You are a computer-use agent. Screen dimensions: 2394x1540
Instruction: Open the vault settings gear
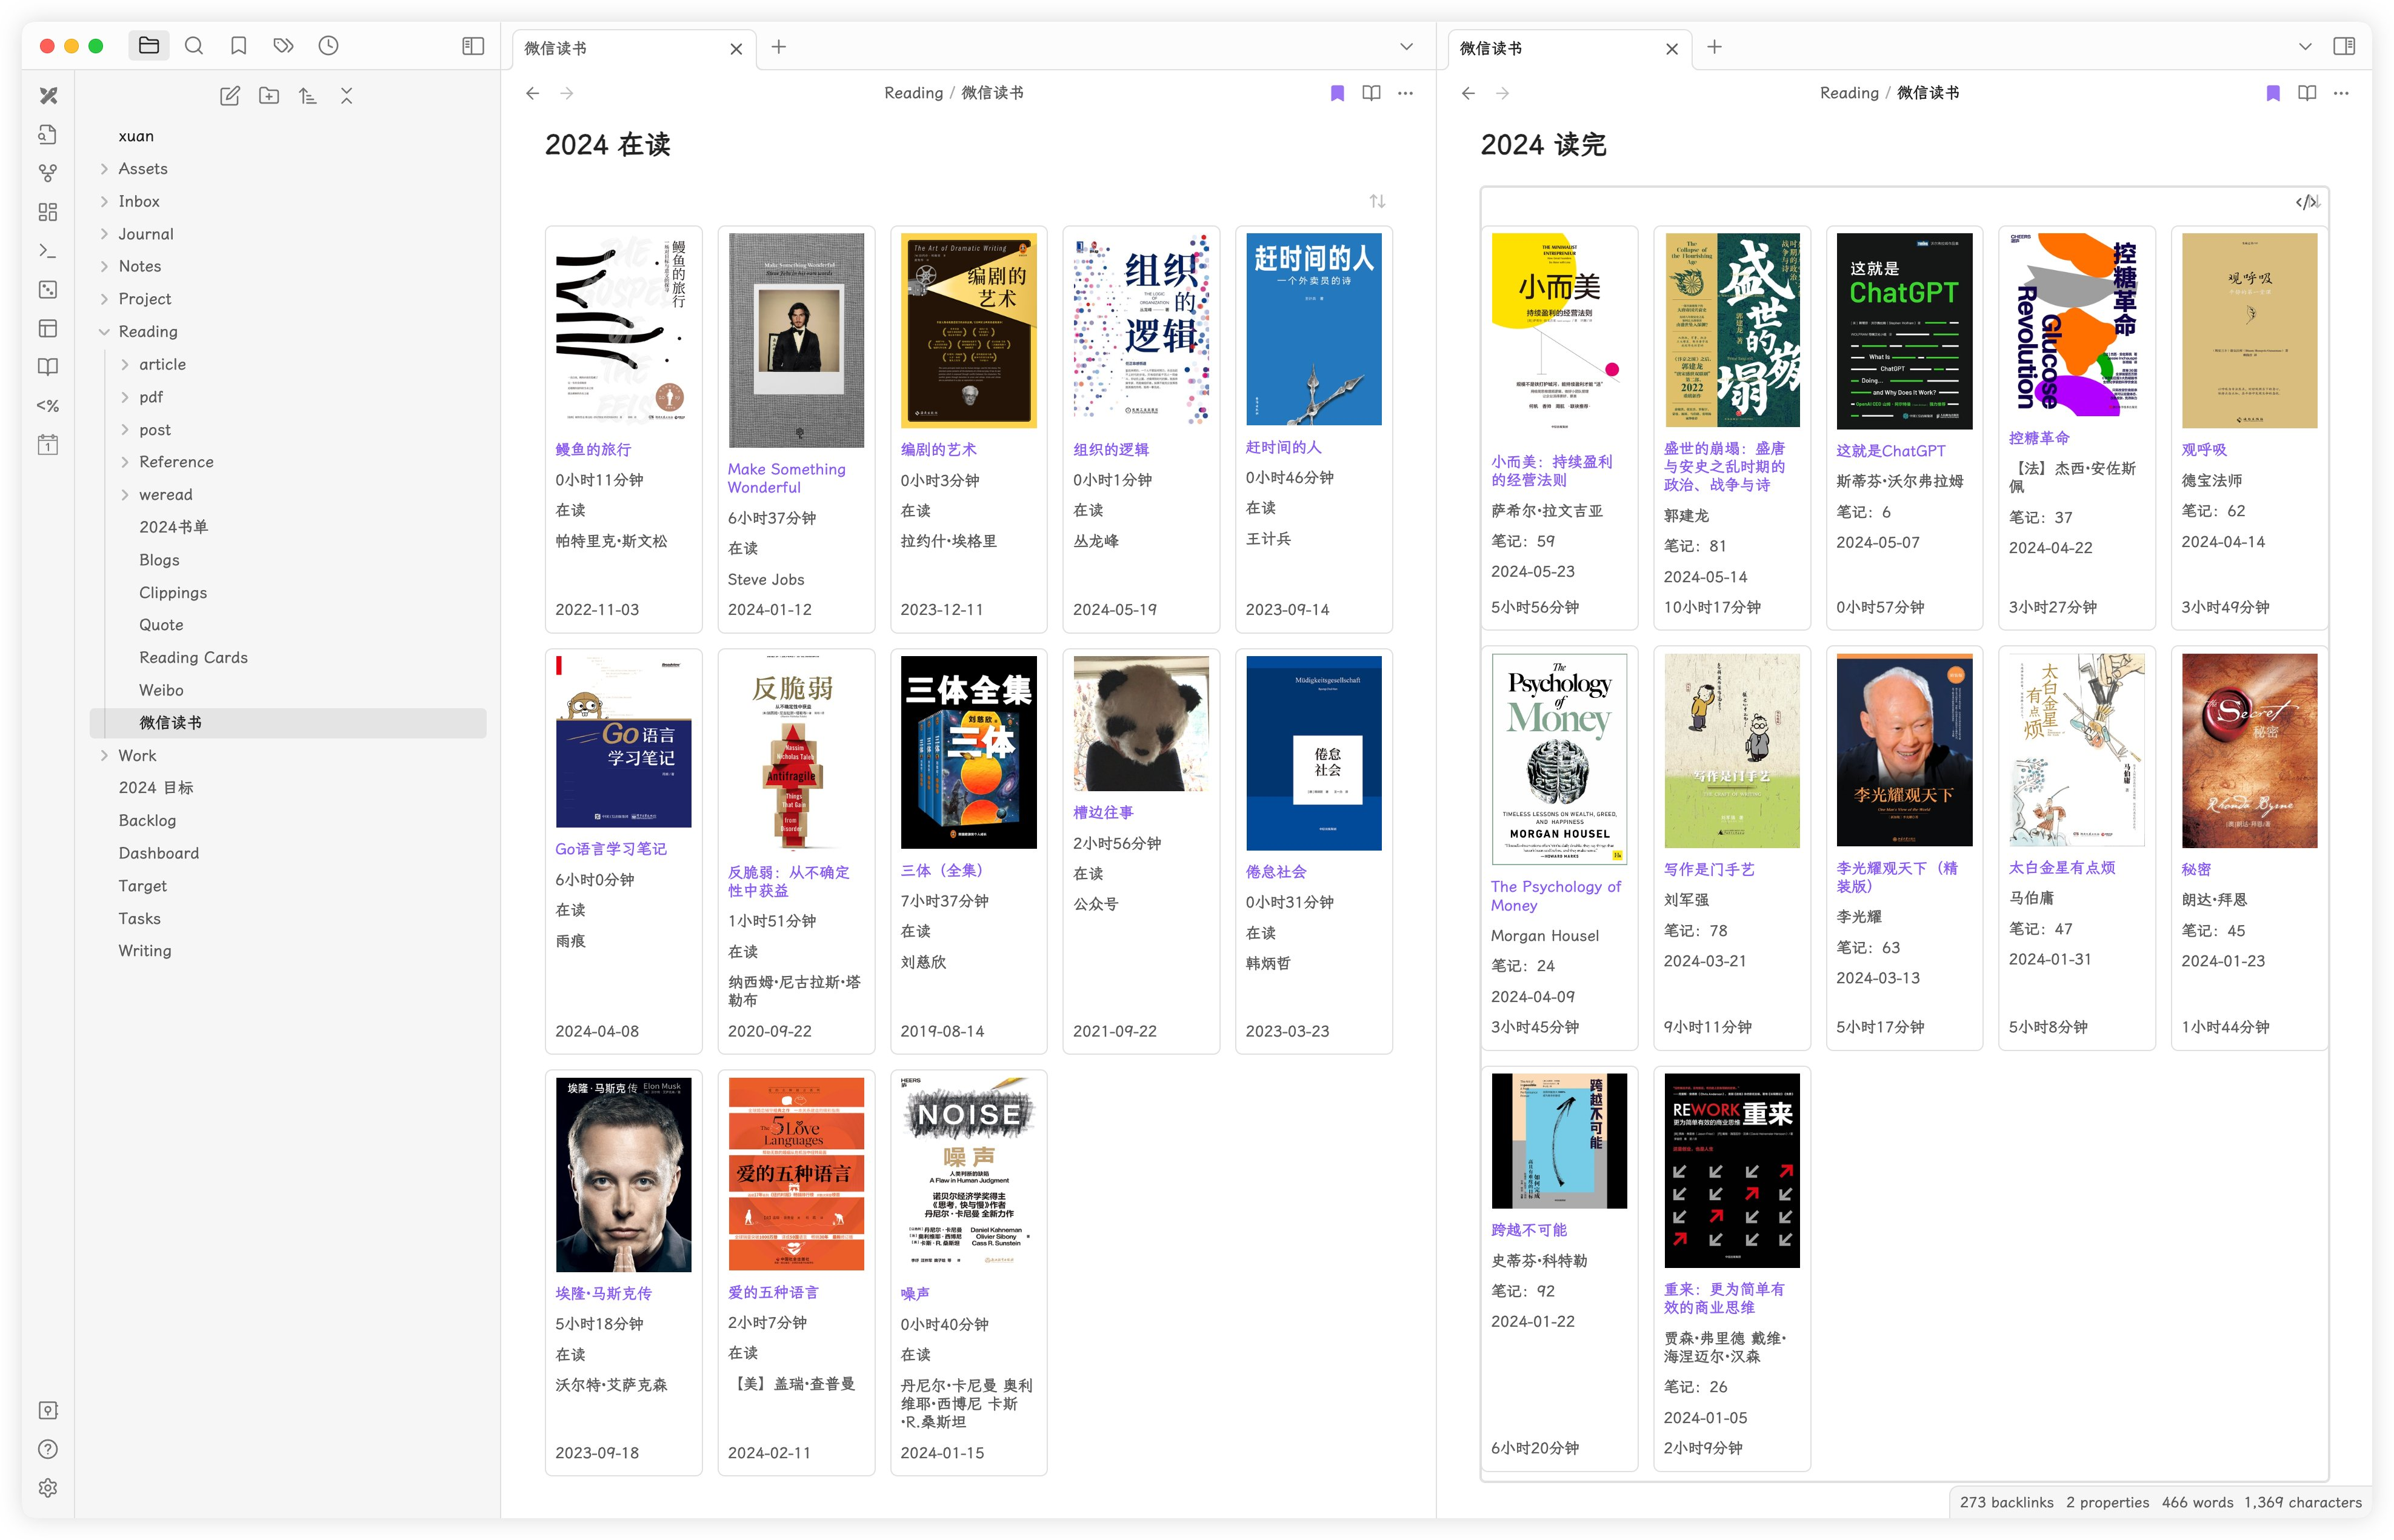tap(47, 1488)
